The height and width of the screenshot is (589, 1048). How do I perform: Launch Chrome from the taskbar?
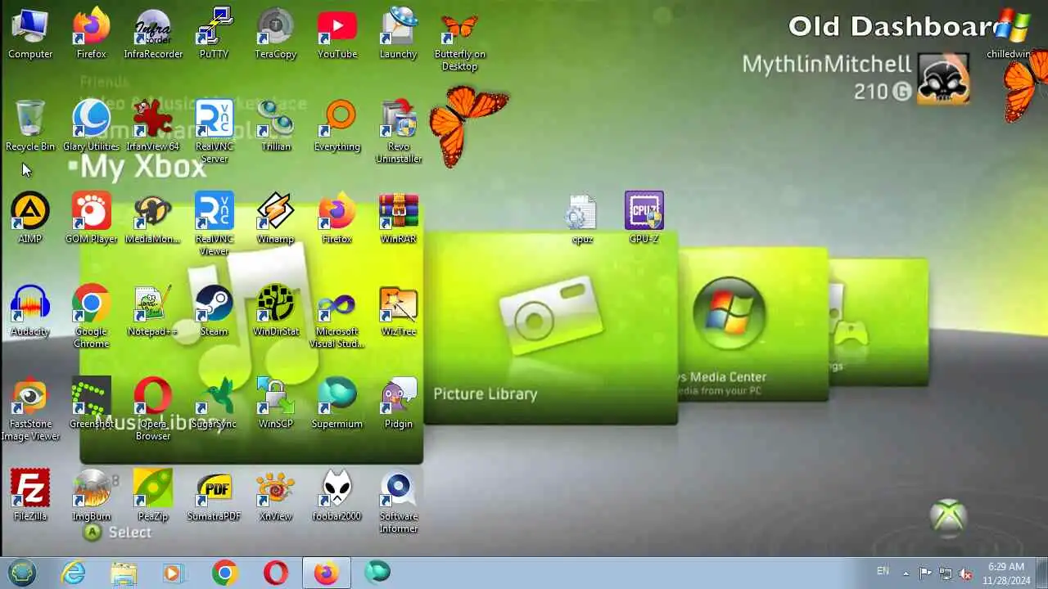point(224,573)
